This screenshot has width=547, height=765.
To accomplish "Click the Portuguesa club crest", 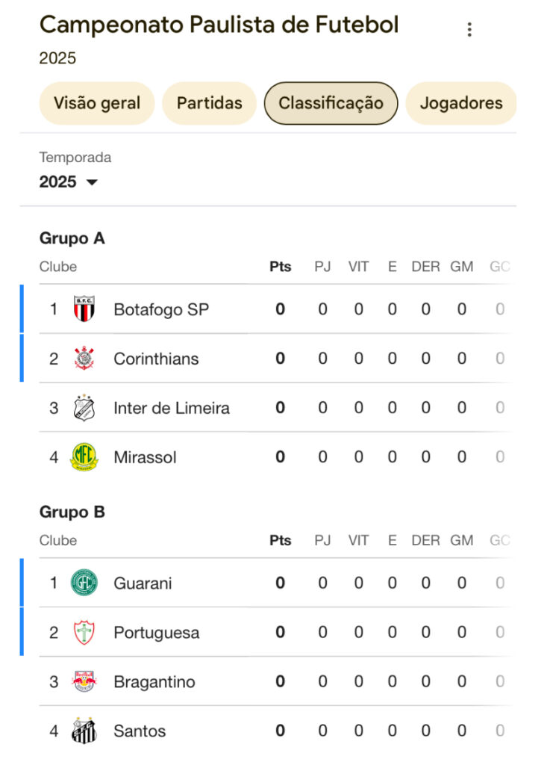I will coord(84,632).
